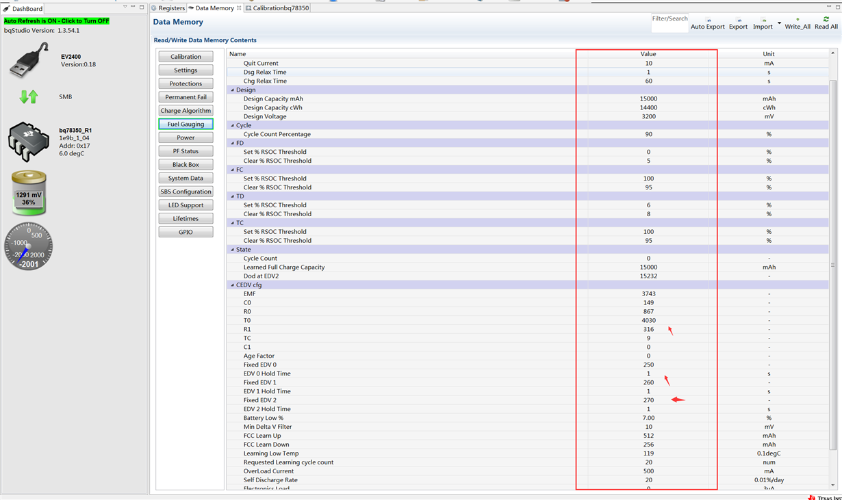Select the Design Capacity mAh value 15000
The height and width of the screenshot is (500, 842).
pos(648,98)
